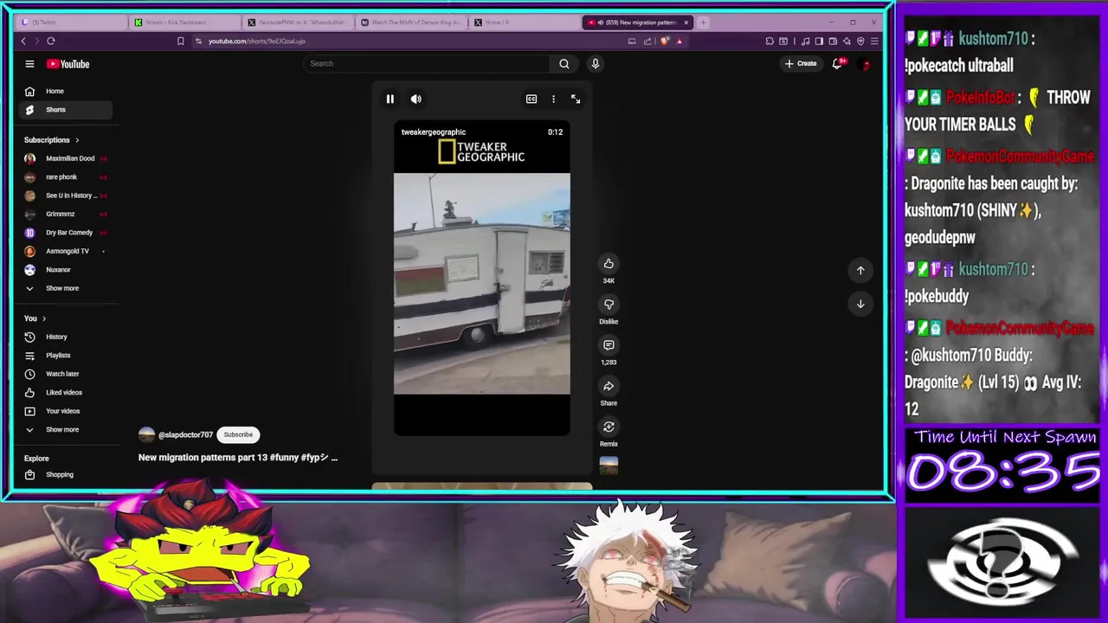Start voice search with the microphone icon
This screenshot has height=623, width=1108.
[595, 63]
